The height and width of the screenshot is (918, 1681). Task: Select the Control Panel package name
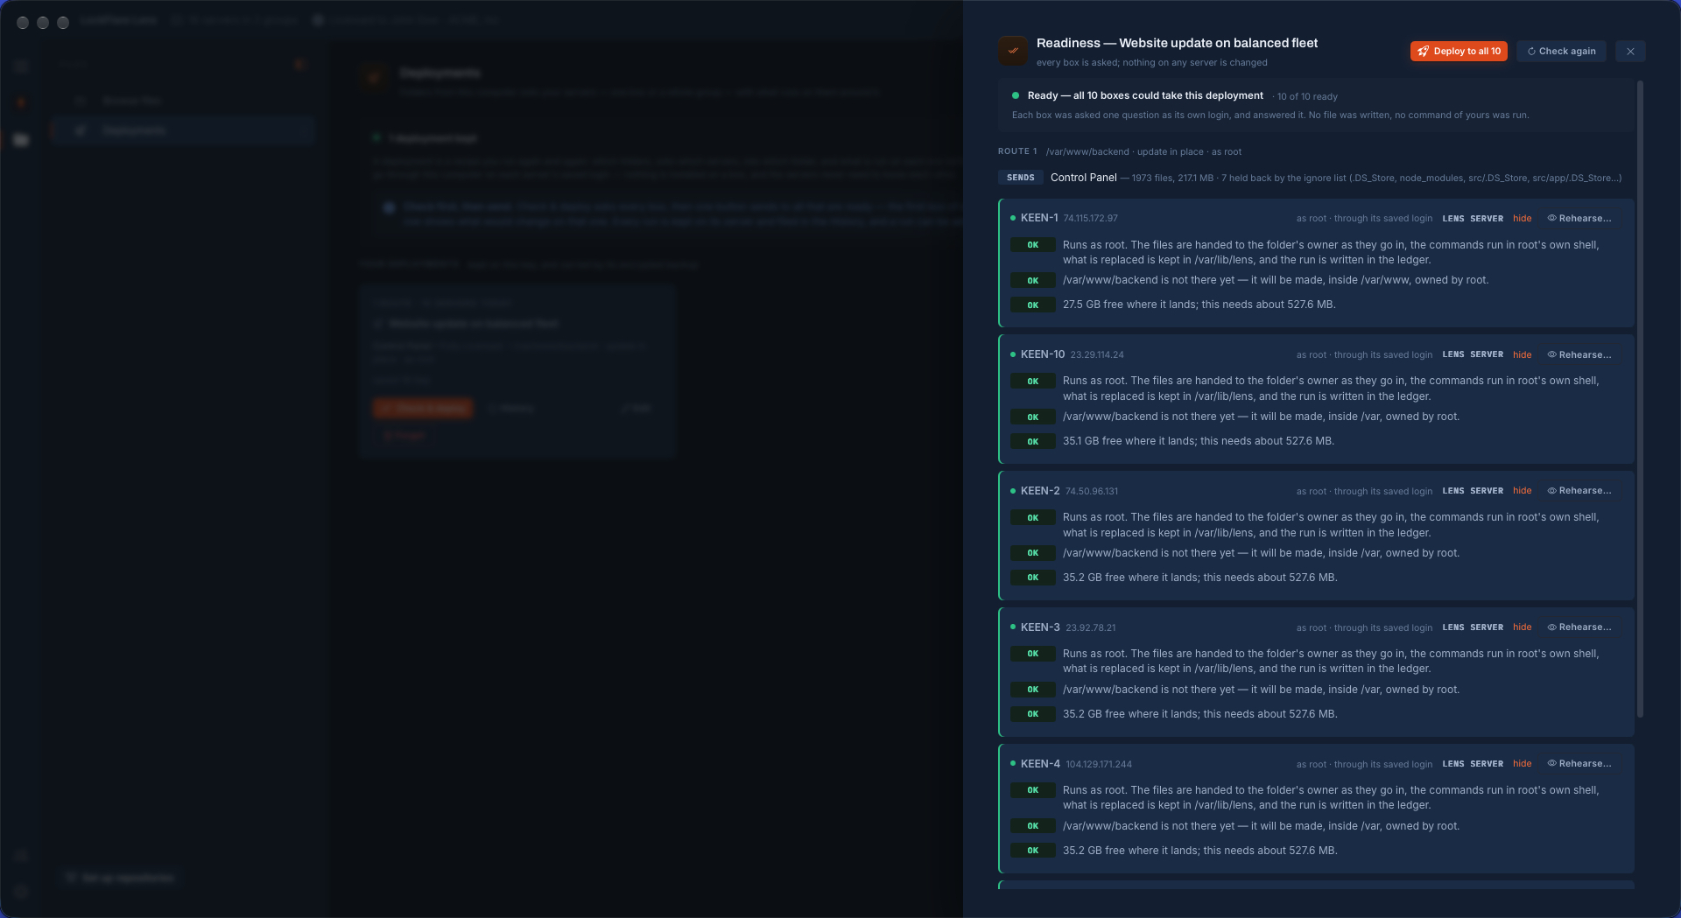[x=1084, y=178]
